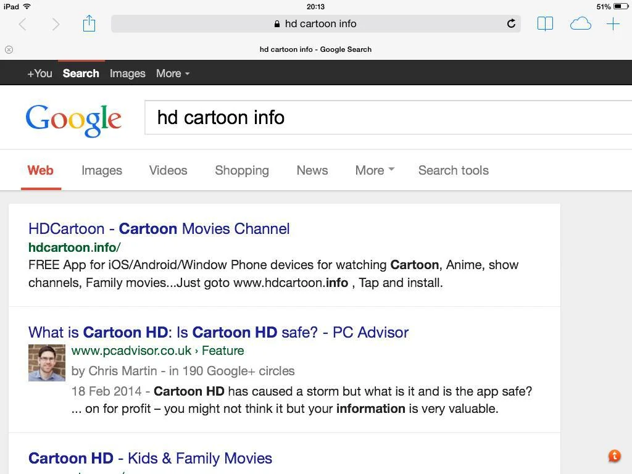Tap the orange floating round icon

tap(614, 456)
